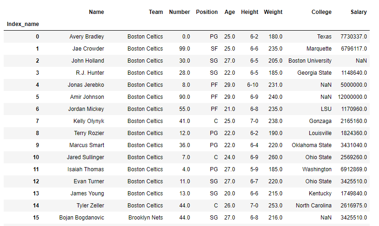Click the Index_name index label

click(23, 24)
